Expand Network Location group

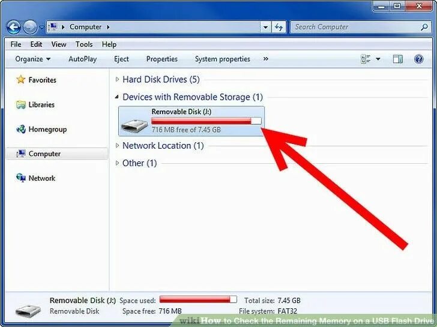117,145
